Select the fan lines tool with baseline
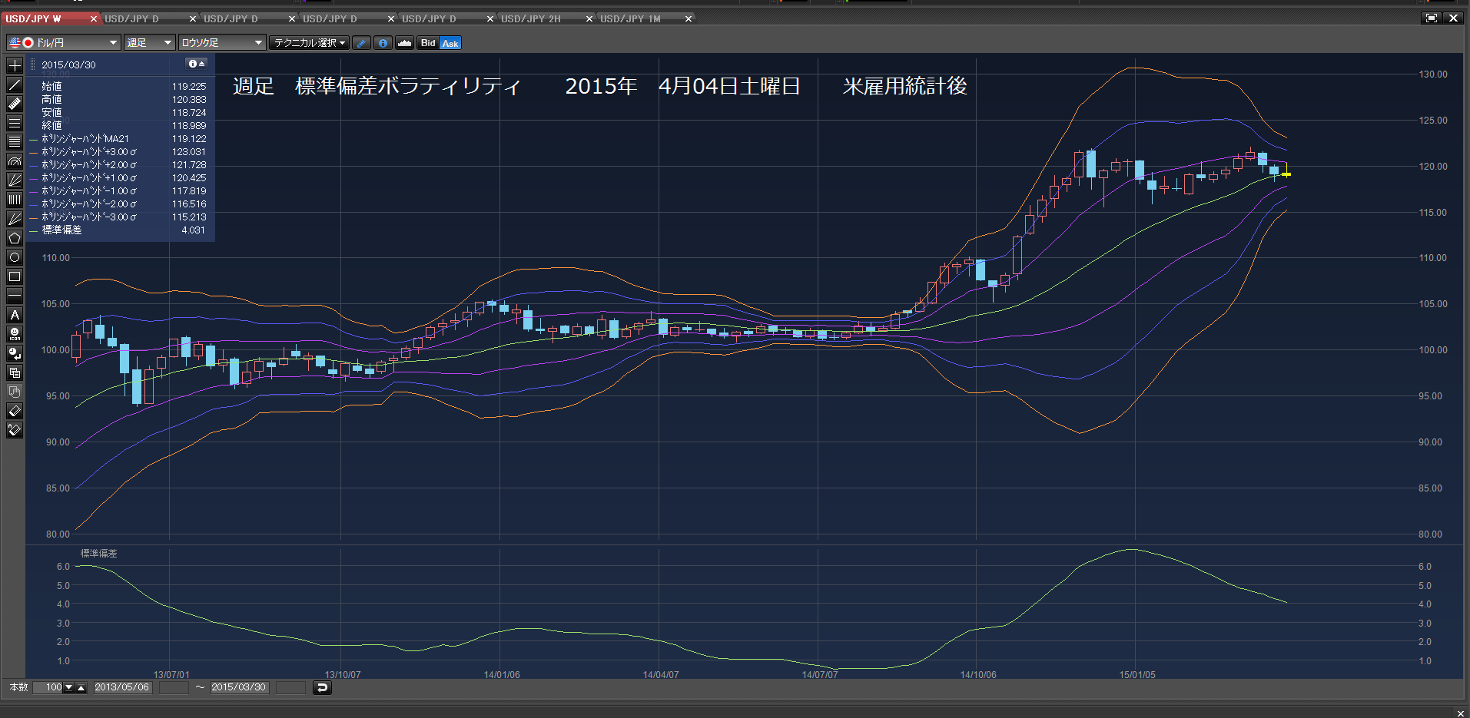The image size is (1470, 718). coord(15,180)
